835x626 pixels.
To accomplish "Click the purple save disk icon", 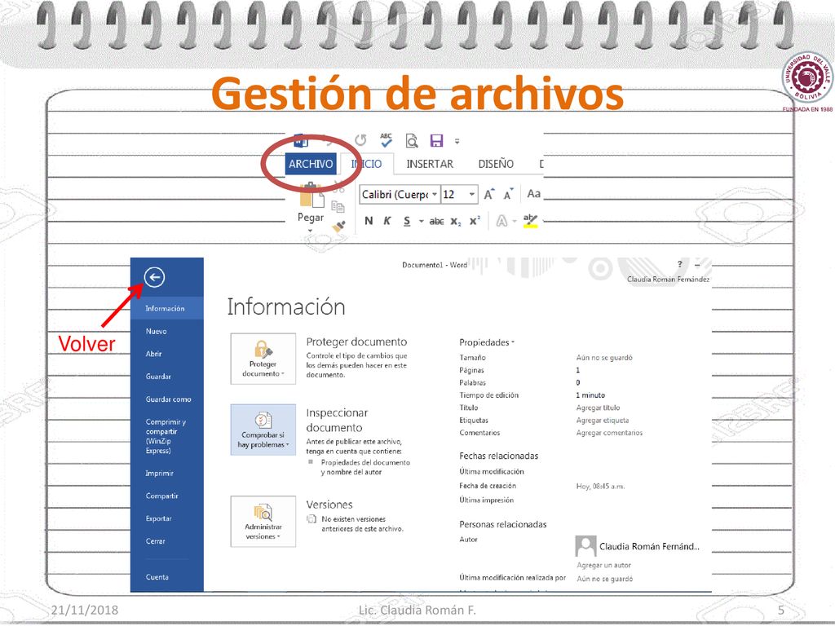I will [x=437, y=140].
